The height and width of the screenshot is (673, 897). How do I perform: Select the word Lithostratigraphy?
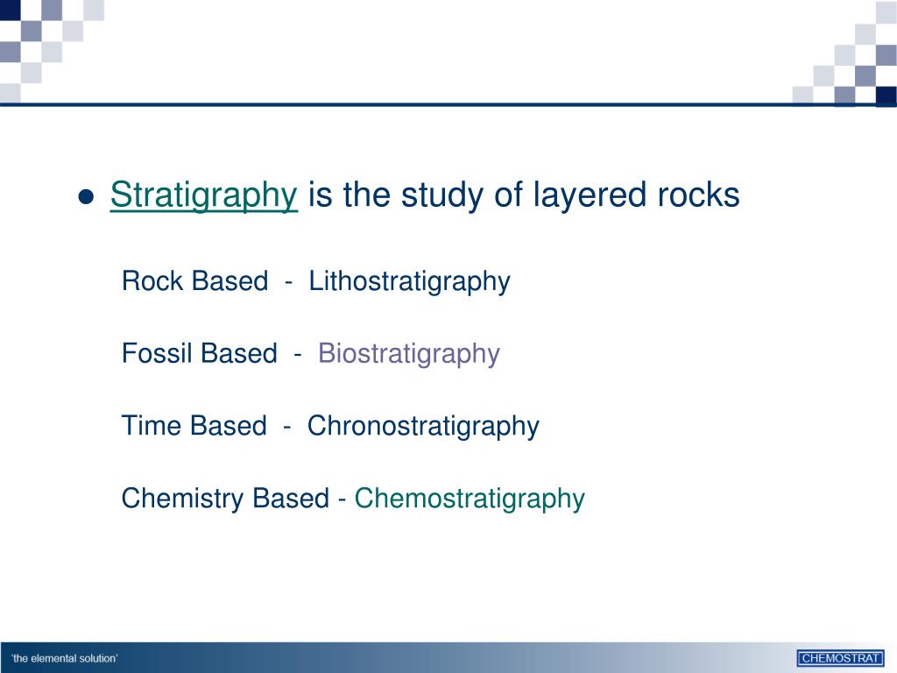pyautogui.click(x=410, y=281)
